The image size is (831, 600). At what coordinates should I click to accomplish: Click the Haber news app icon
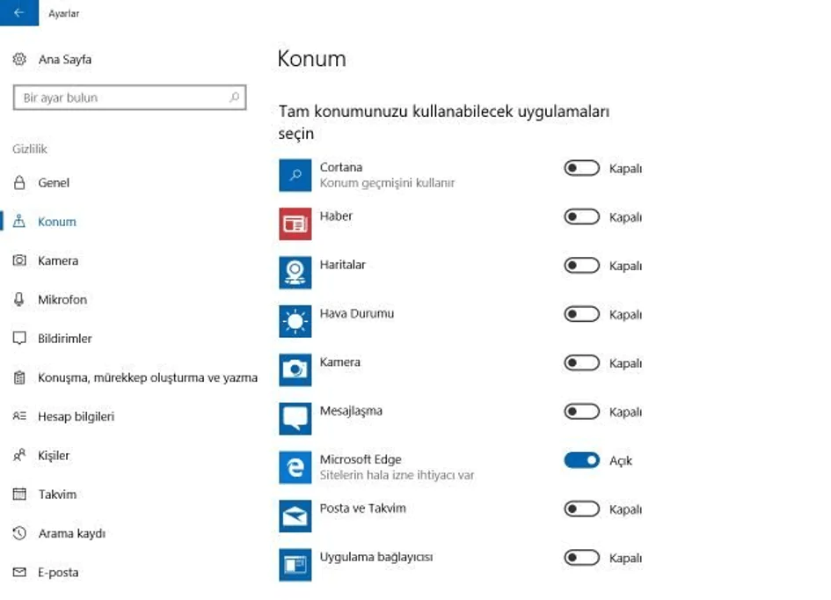coord(295,224)
